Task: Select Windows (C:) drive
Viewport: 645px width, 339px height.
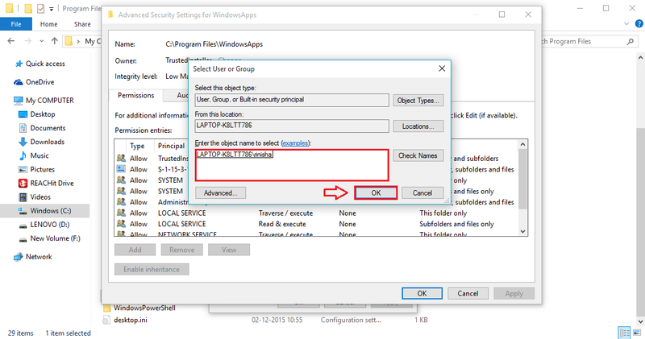Action: pyautogui.click(x=51, y=211)
